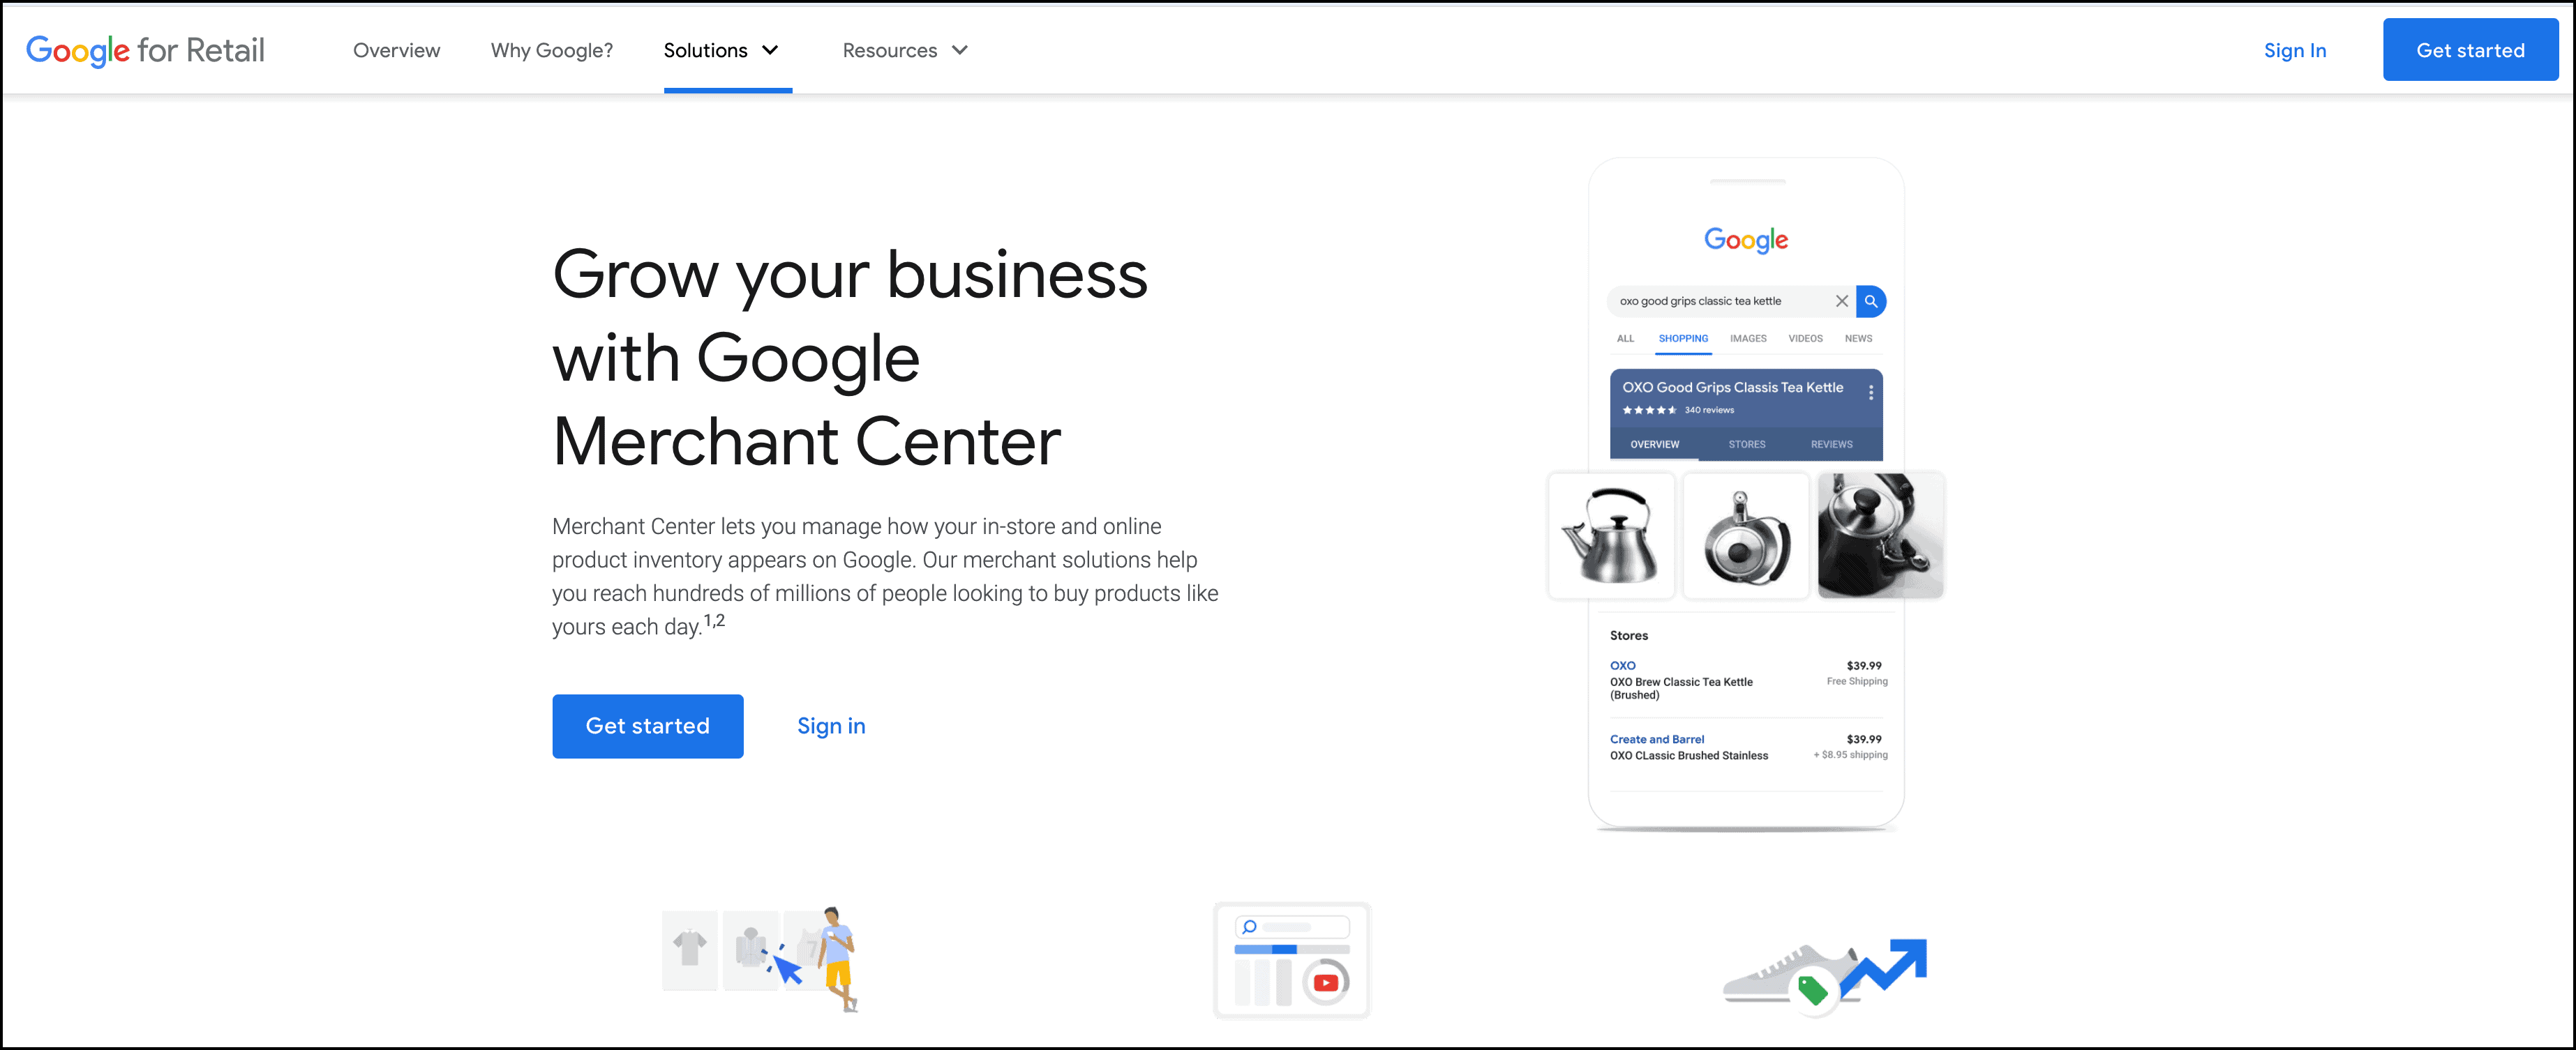
Task: Select Why Google navigation menu item
Action: tap(551, 50)
